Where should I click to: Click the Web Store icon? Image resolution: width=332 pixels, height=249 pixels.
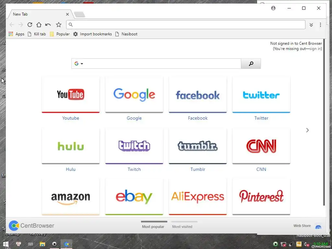click(x=318, y=227)
